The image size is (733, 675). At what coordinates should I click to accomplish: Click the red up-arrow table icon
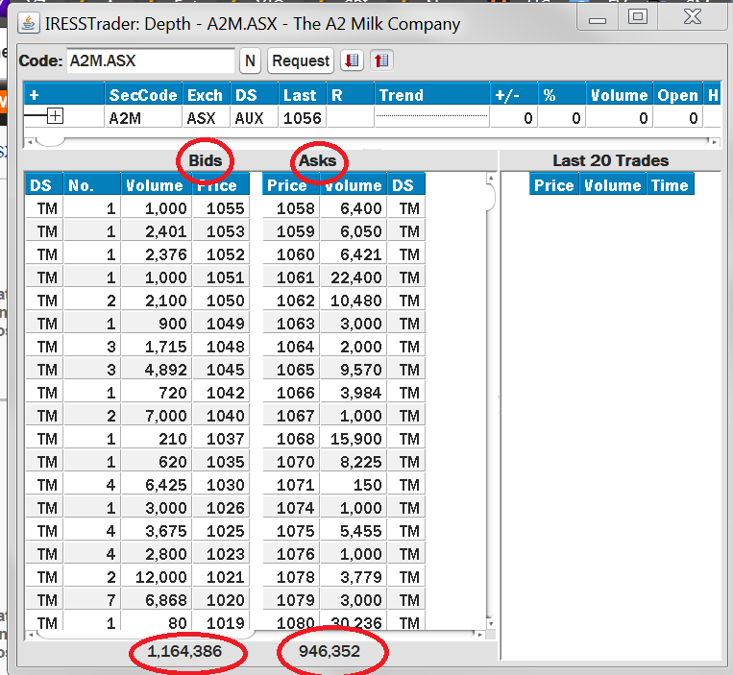click(x=381, y=60)
